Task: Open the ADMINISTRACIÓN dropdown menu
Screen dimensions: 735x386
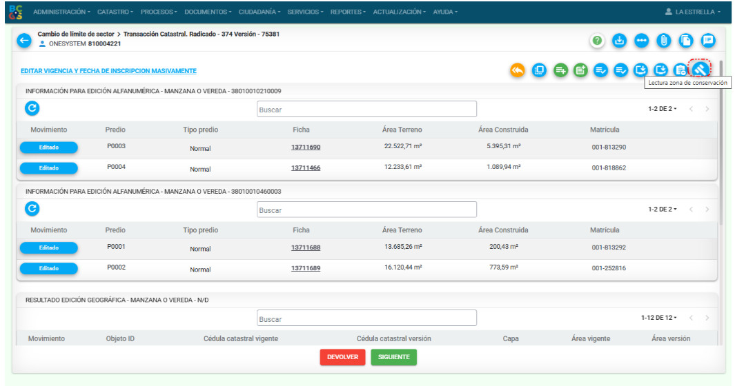Action: click(x=61, y=12)
